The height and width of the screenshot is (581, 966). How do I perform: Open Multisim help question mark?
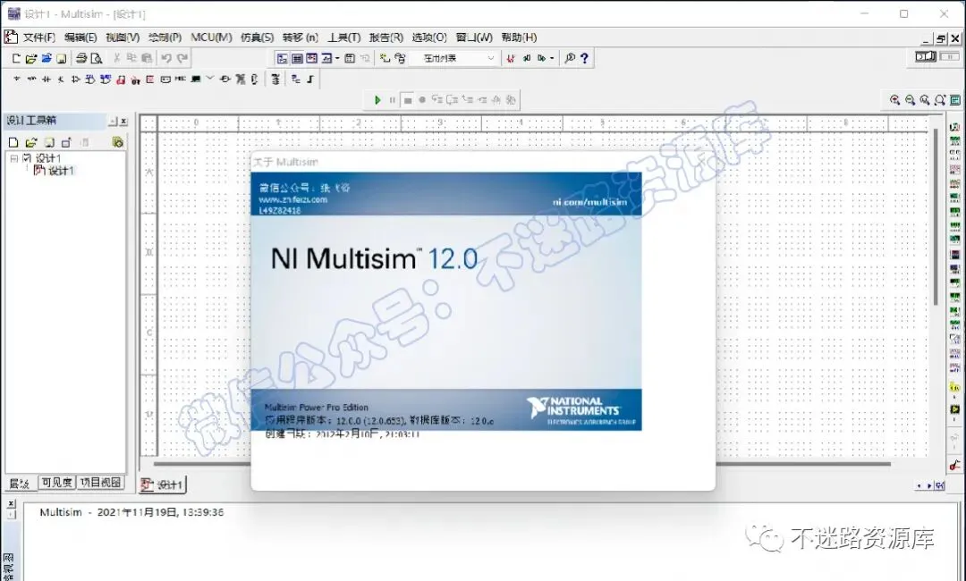584,58
